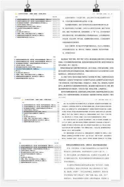This screenshot has width=124, height=187.
Task: Click the search box in topmost Explorer window
Action: [x=104, y=14]
